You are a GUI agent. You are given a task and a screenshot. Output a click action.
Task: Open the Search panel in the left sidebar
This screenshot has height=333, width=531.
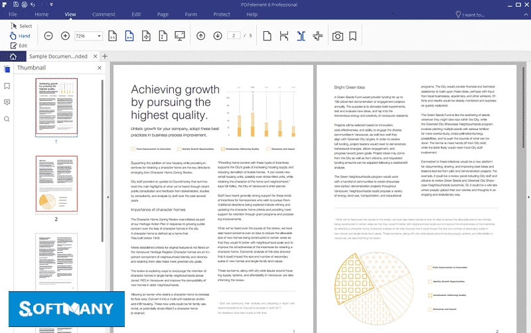pyautogui.click(x=7, y=119)
